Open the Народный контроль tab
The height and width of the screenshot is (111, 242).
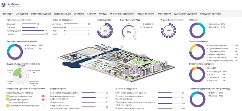click(x=211, y=14)
